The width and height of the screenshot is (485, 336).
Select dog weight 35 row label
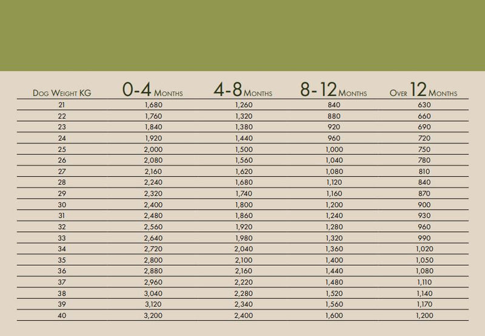point(61,261)
